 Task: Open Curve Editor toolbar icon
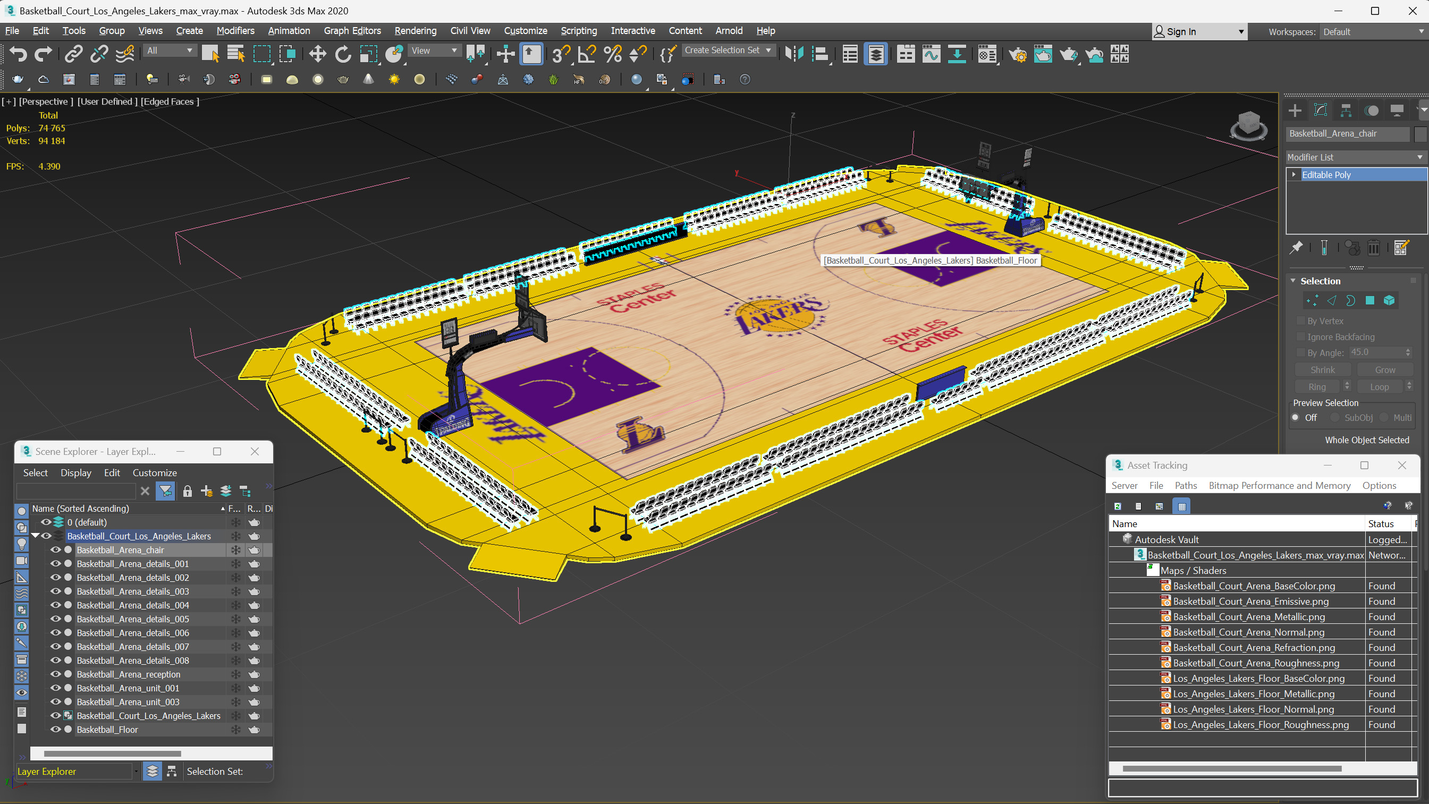point(932,54)
